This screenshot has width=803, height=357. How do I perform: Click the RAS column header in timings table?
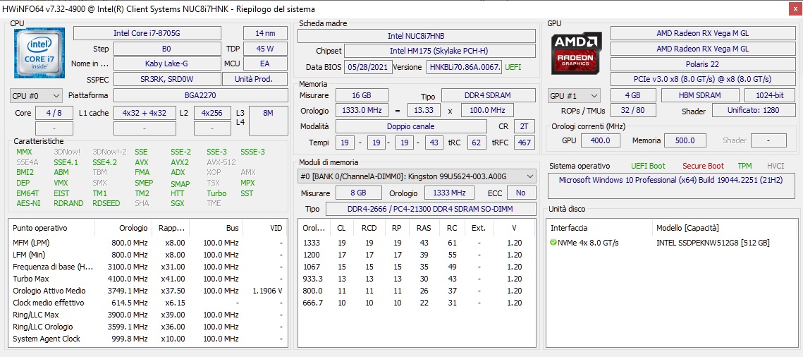pyautogui.click(x=424, y=228)
